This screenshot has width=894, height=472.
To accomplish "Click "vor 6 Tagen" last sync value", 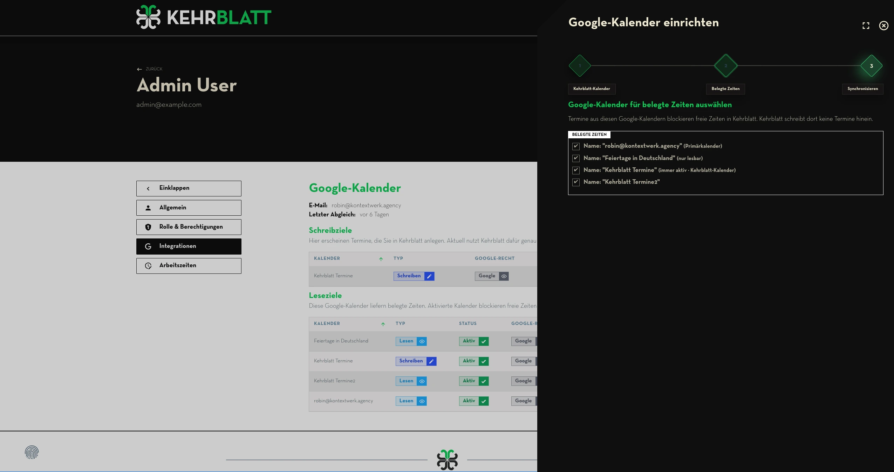I will coord(374,215).
